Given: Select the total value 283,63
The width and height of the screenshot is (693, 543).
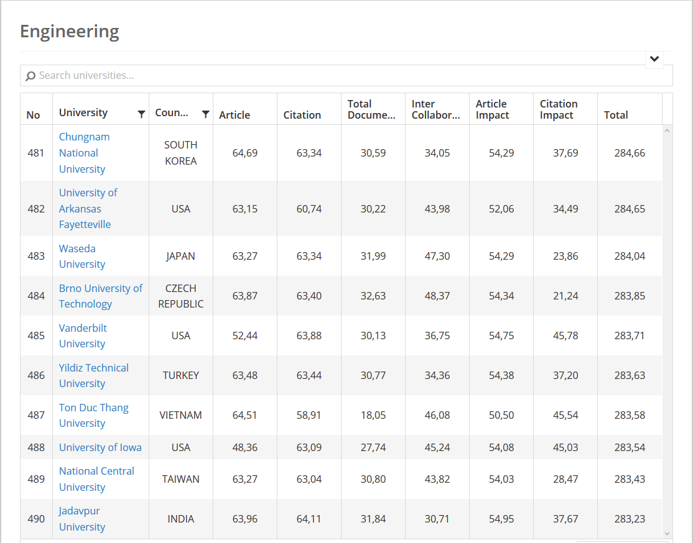Looking at the screenshot, I should click(x=630, y=375).
